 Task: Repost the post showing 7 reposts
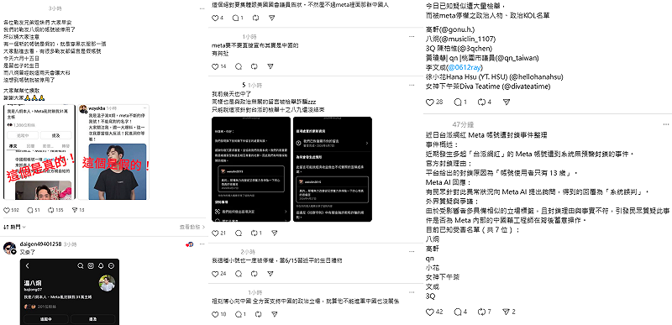click(480, 312)
